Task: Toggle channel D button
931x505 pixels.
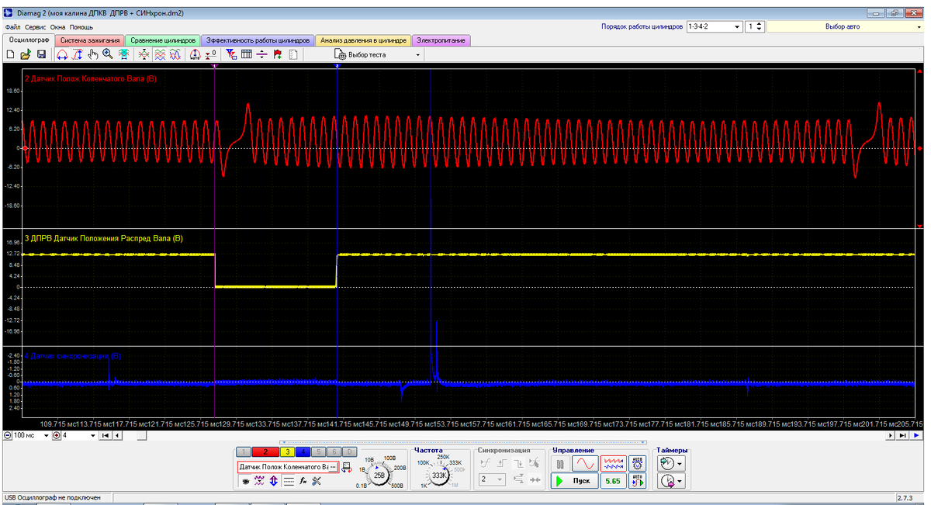Action: pyautogui.click(x=350, y=451)
